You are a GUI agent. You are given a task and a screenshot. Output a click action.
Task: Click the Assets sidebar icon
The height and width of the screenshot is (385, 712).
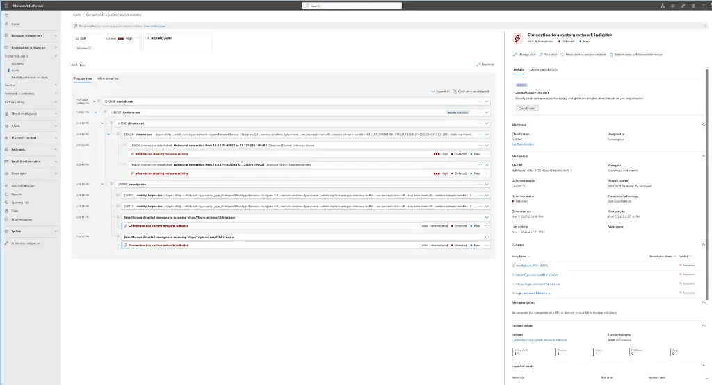coord(6,126)
